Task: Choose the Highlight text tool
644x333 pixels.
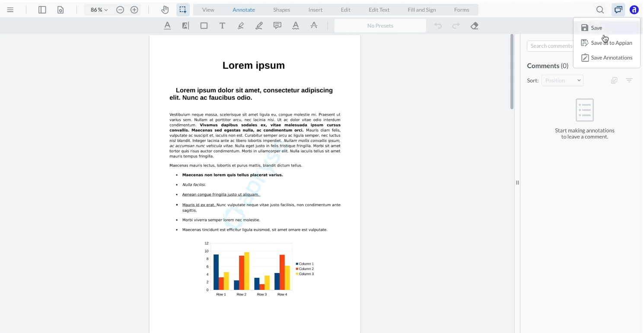Action: pyautogui.click(x=185, y=25)
